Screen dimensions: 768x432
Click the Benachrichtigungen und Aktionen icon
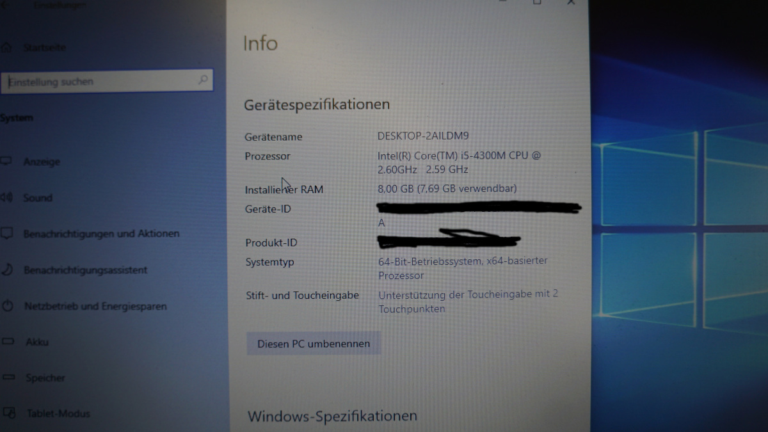pyautogui.click(x=6, y=234)
